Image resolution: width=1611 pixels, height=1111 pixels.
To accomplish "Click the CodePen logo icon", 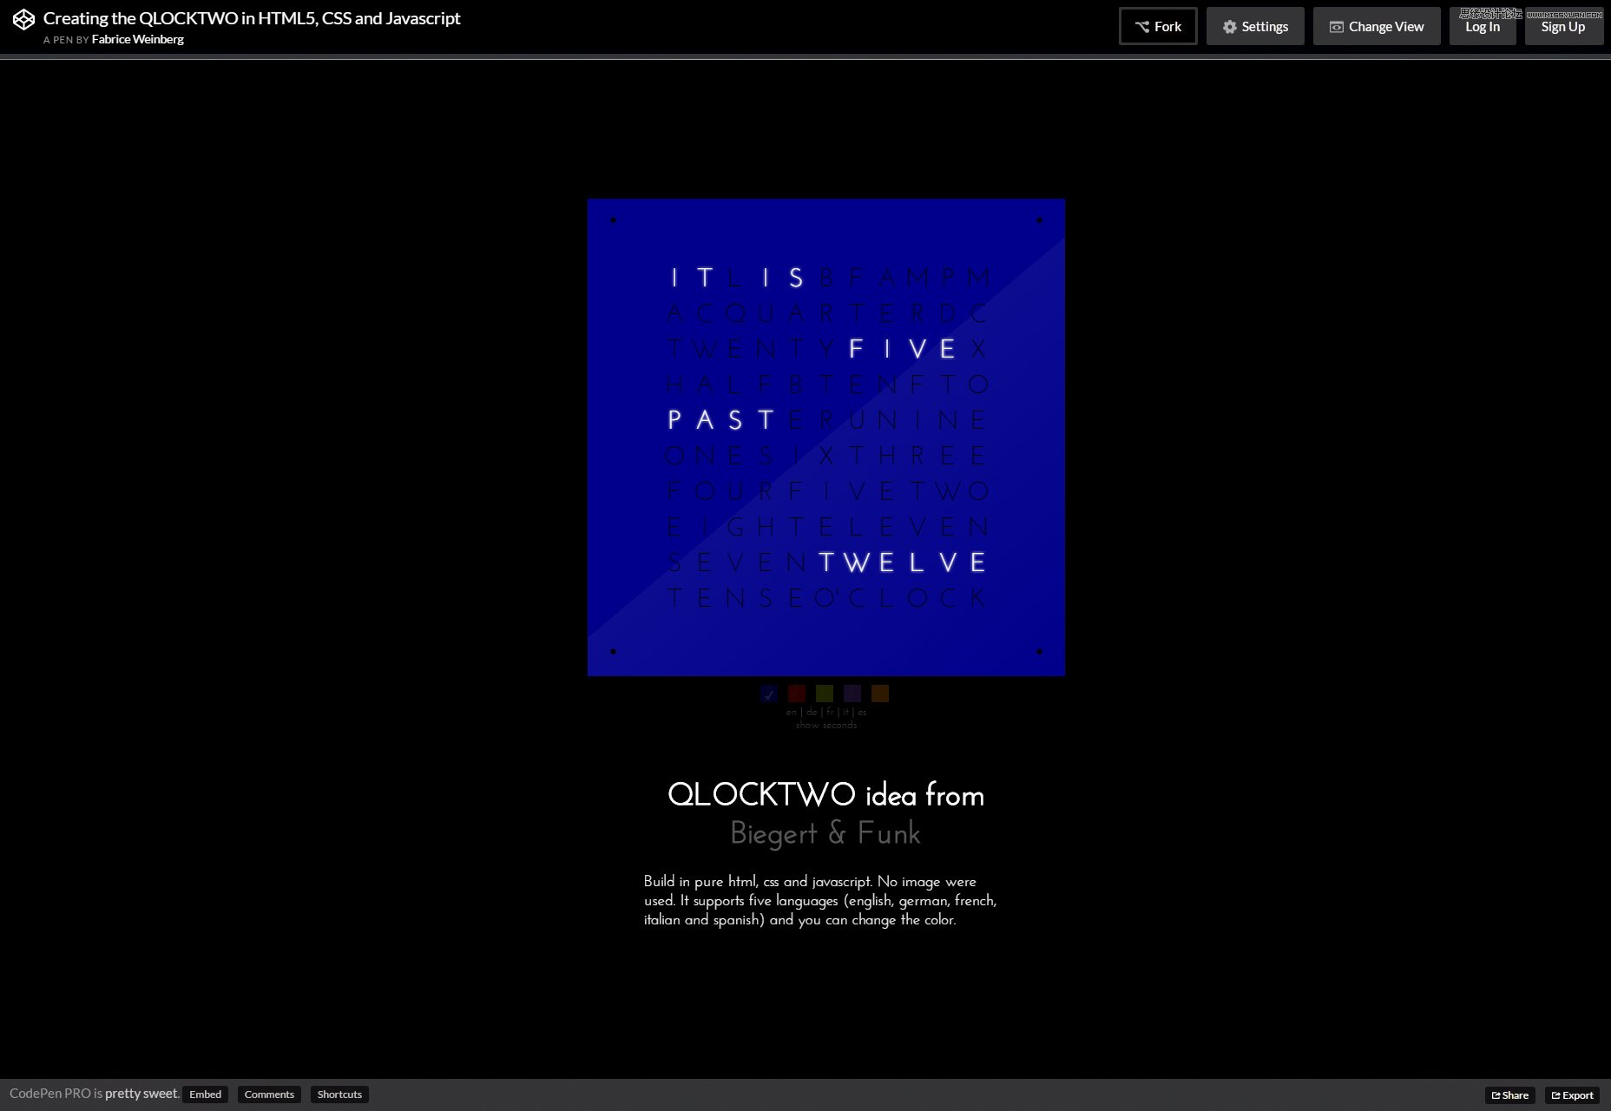I will click(x=23, y=19).
